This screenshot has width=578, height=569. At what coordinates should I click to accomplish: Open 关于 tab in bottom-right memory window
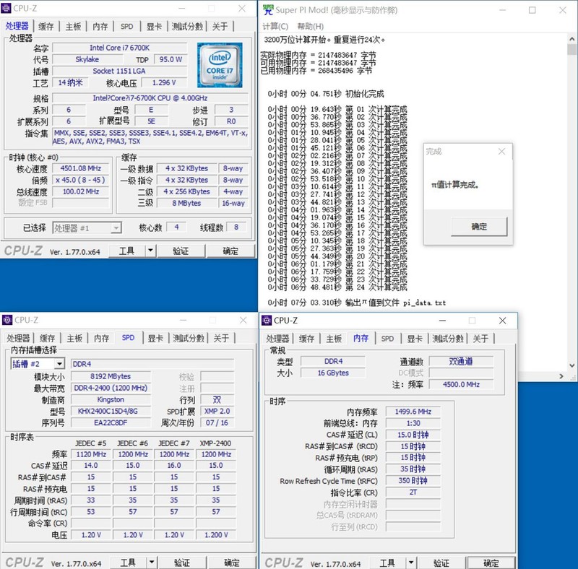480,339
